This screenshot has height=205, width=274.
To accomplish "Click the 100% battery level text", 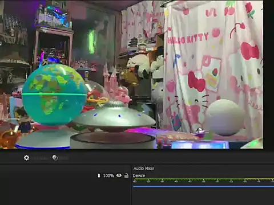I will point(108,175).
